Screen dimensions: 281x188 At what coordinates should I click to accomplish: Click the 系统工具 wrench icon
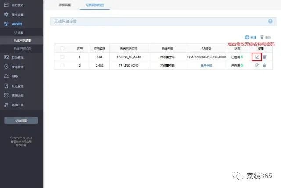(6, 105)
